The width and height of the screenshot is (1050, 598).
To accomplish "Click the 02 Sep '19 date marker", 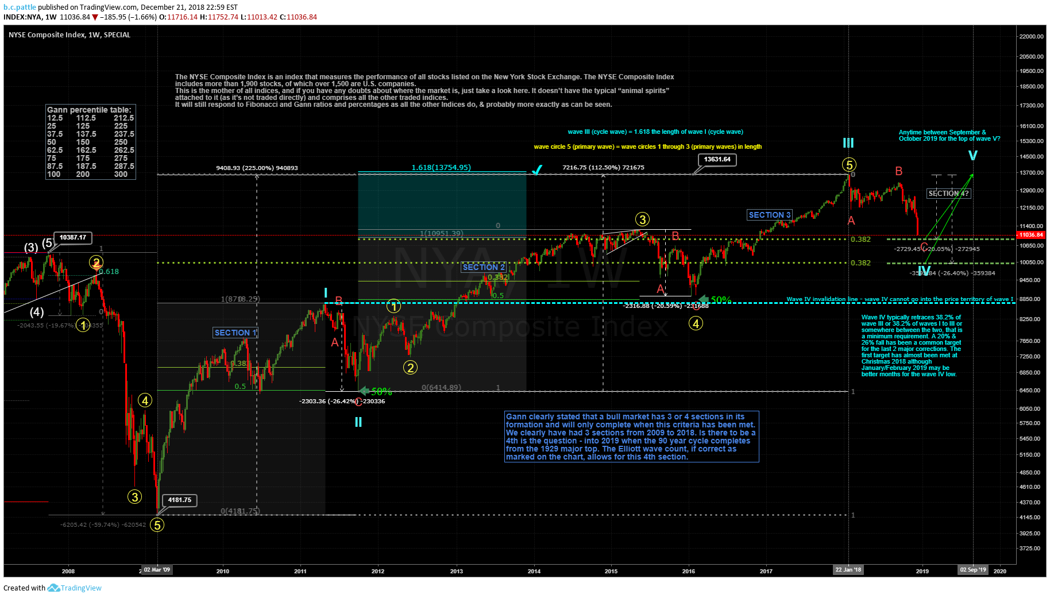I will tap(973, 570).
